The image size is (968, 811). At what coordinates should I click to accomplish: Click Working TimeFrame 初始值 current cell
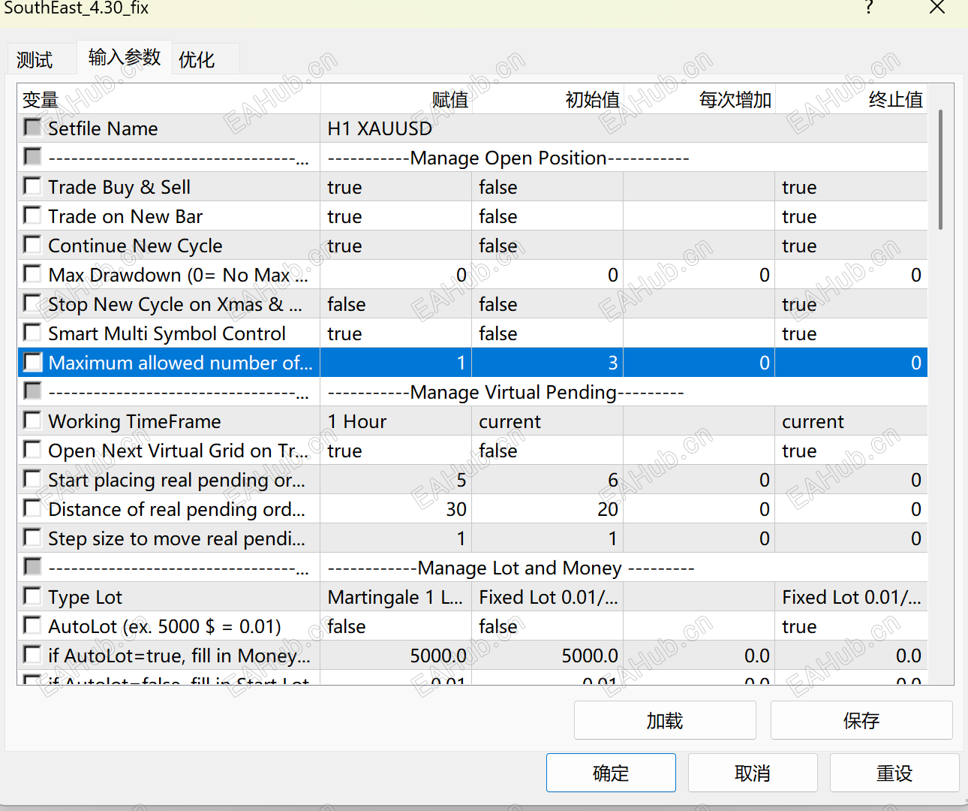click(548, 421)
